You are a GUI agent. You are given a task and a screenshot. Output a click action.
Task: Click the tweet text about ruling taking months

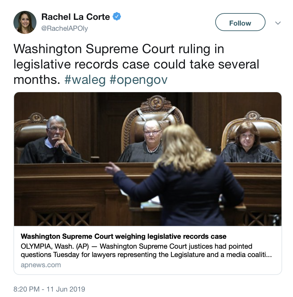[x=136, y=64]
